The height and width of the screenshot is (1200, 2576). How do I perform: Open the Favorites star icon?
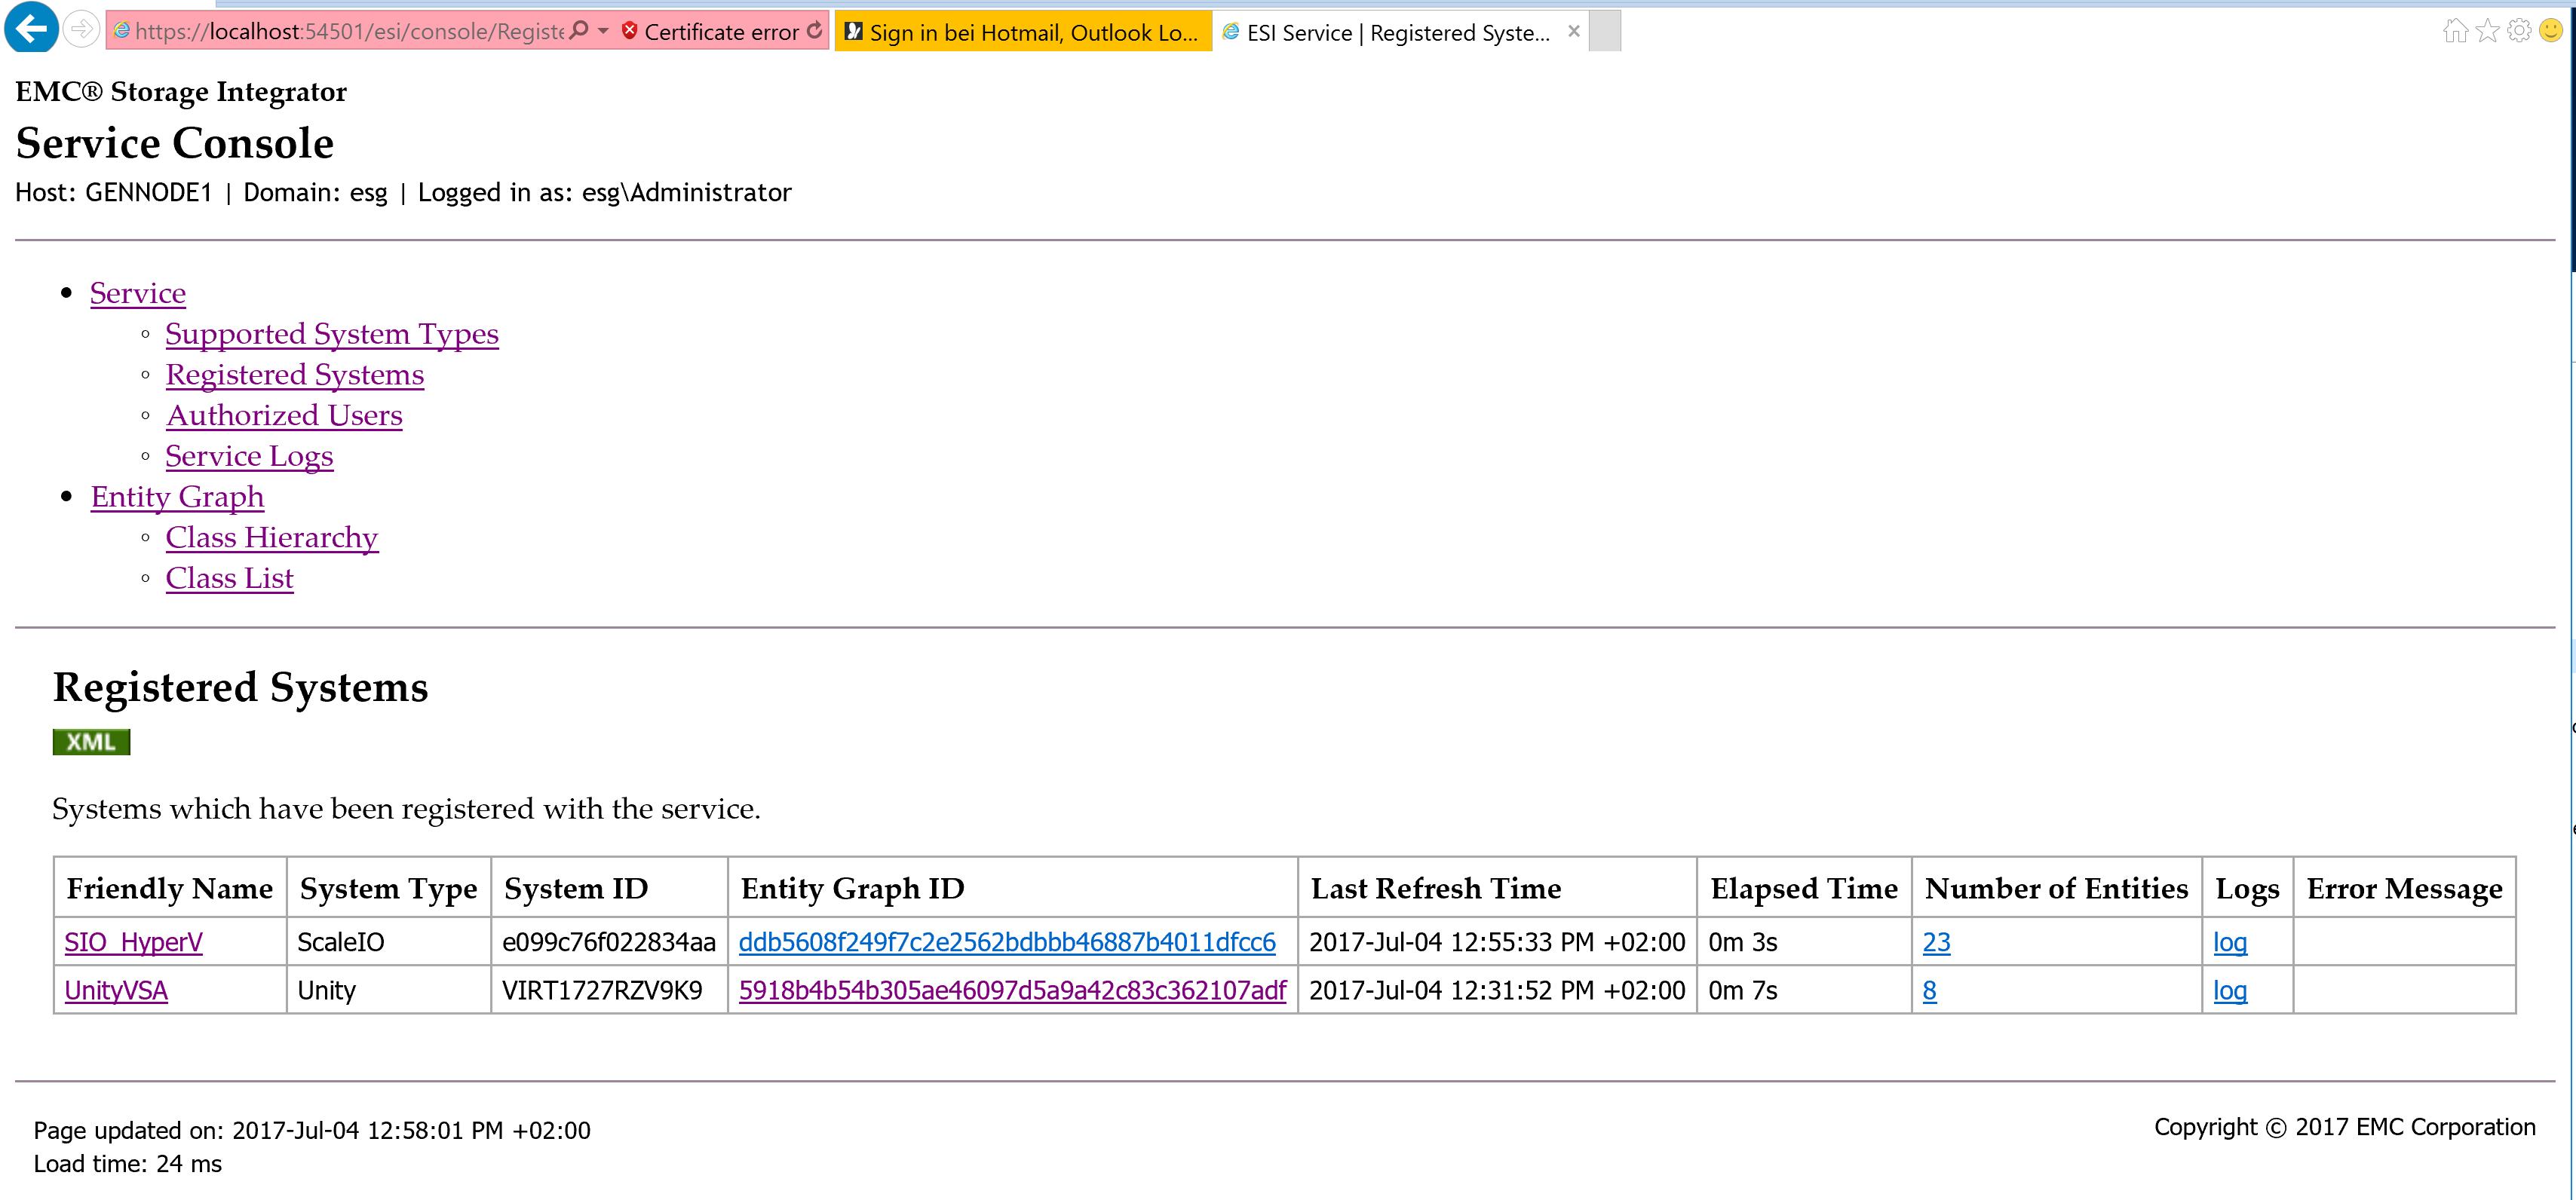point(2486,31)
